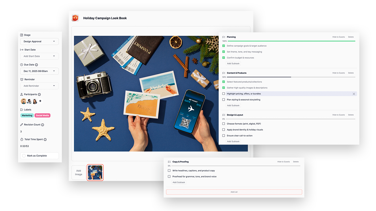This screenshot has height=211, width=376.
Task: Click the Holiday Campaign Look Book app cube icon
Action: 75,18
